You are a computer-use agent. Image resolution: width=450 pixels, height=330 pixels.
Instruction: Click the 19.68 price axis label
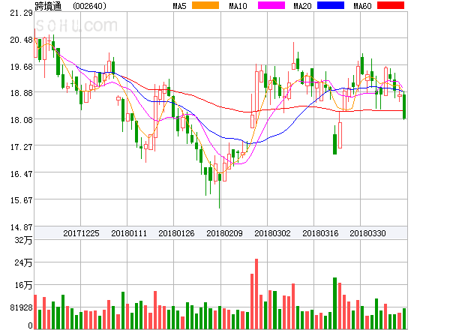click(21, 67)
